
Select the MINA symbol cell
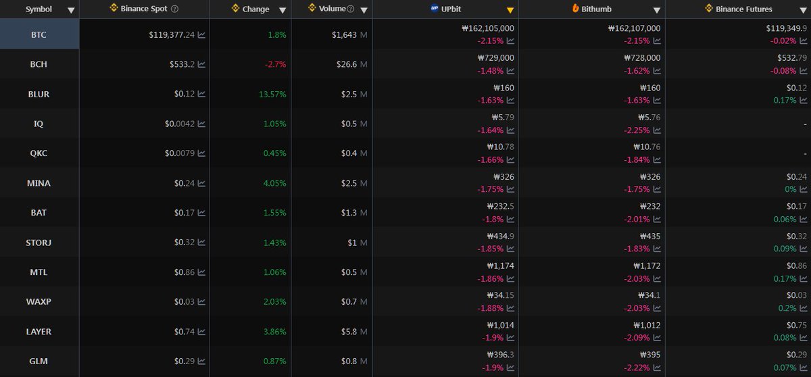[39, 183]
